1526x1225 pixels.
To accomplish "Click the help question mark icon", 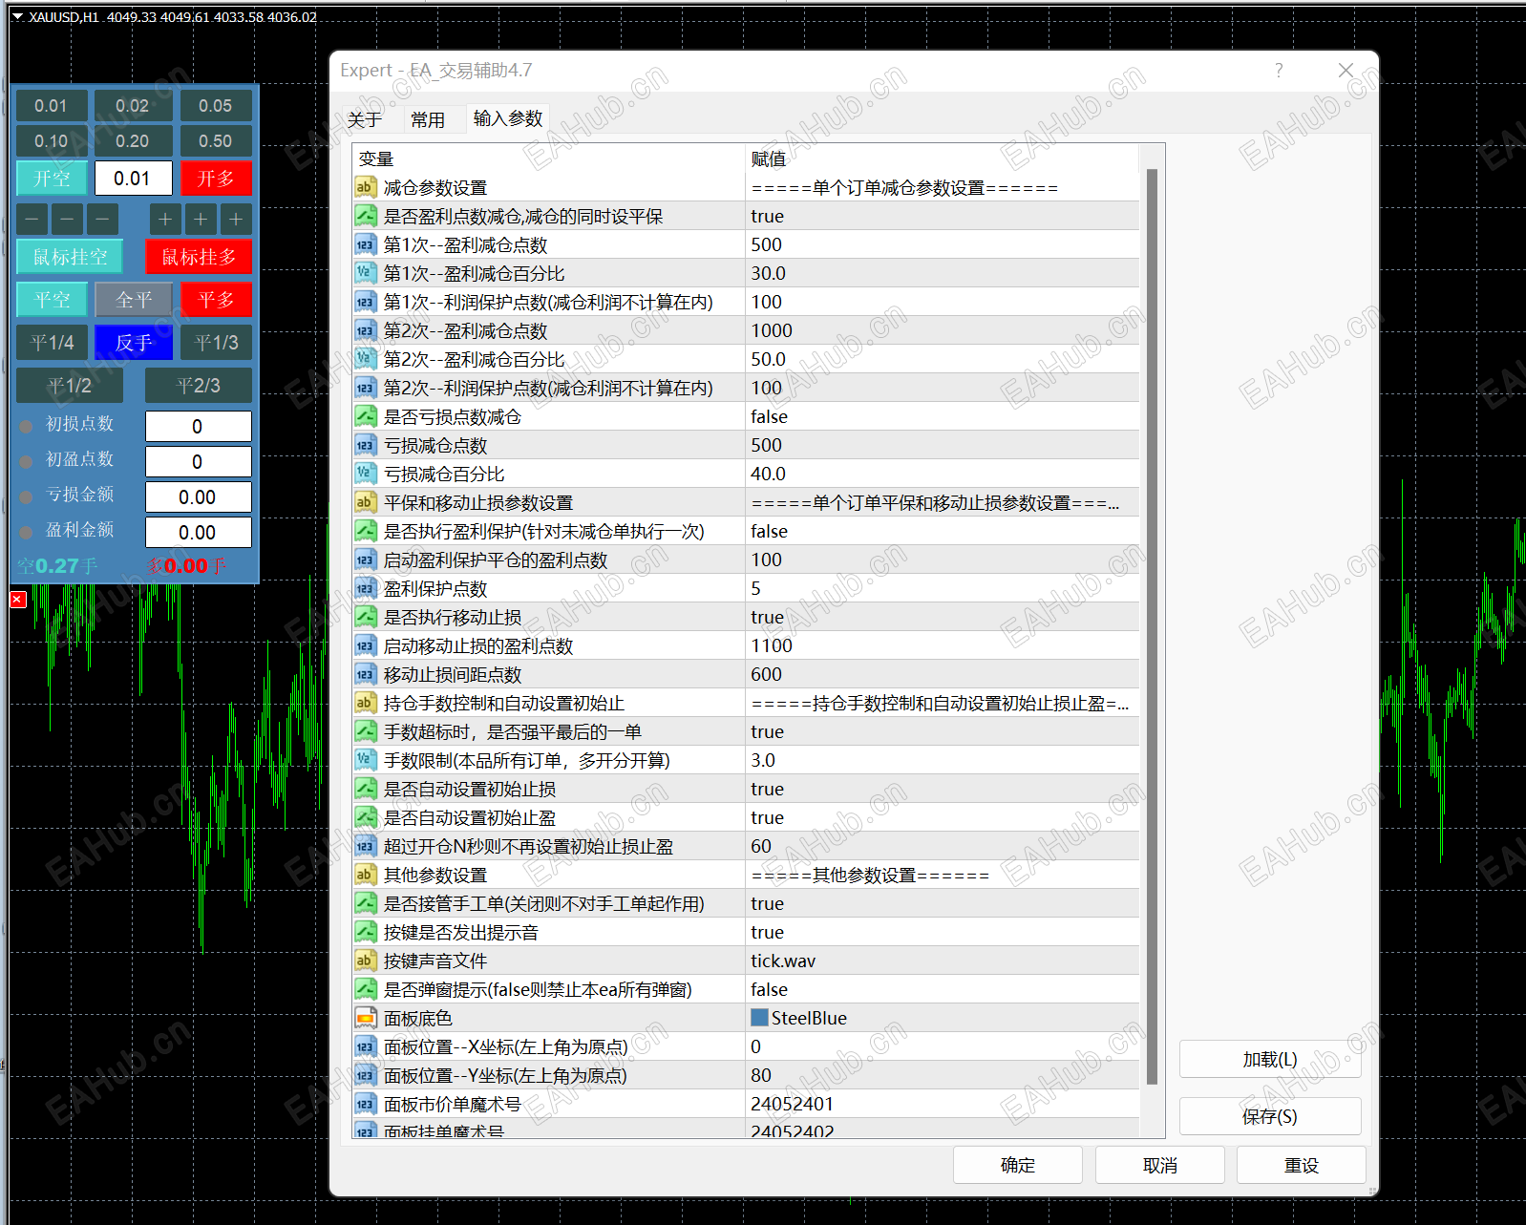I will point(1279,71).
